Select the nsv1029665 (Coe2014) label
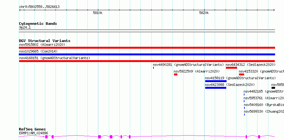 point(38,51)
